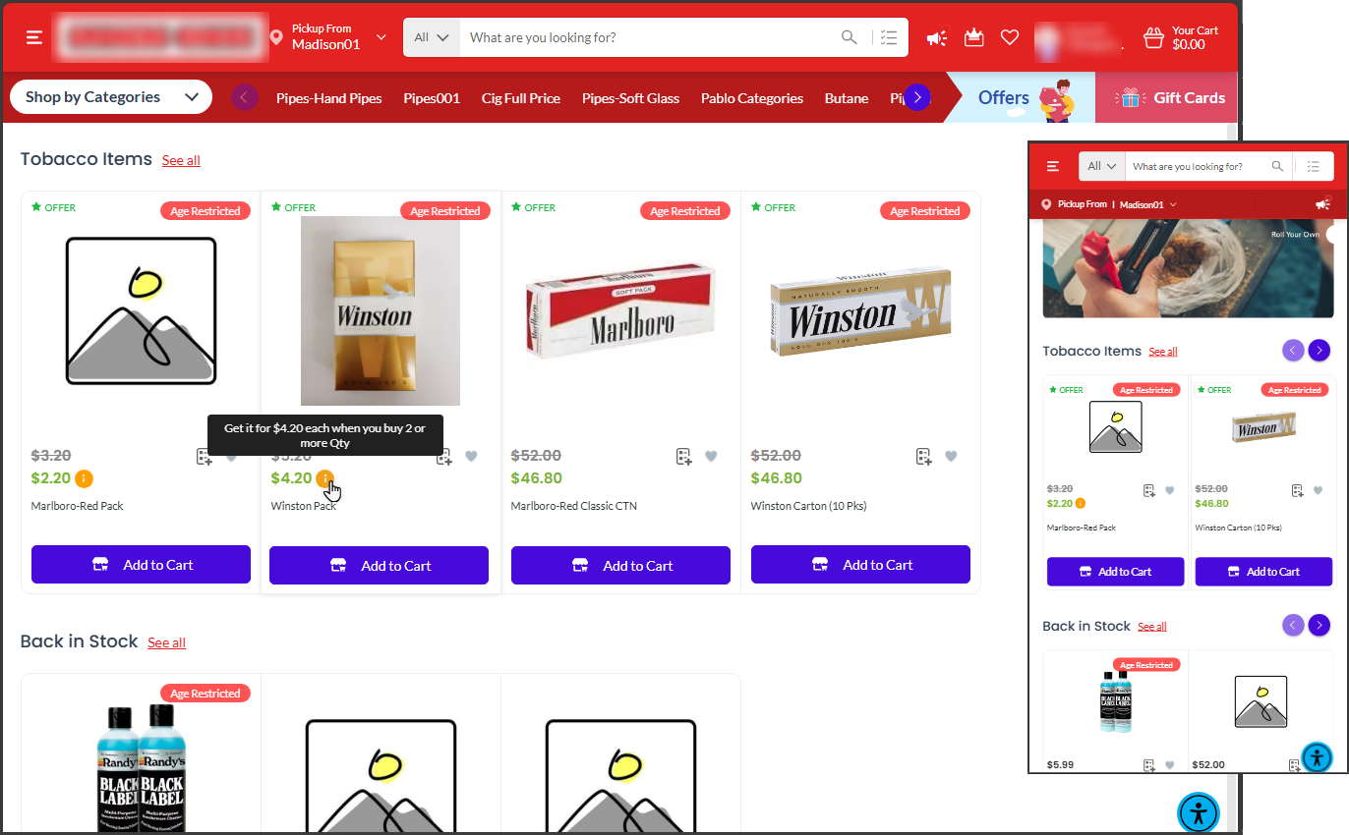Expand Shop by Categories dropdown

(111, 97)
